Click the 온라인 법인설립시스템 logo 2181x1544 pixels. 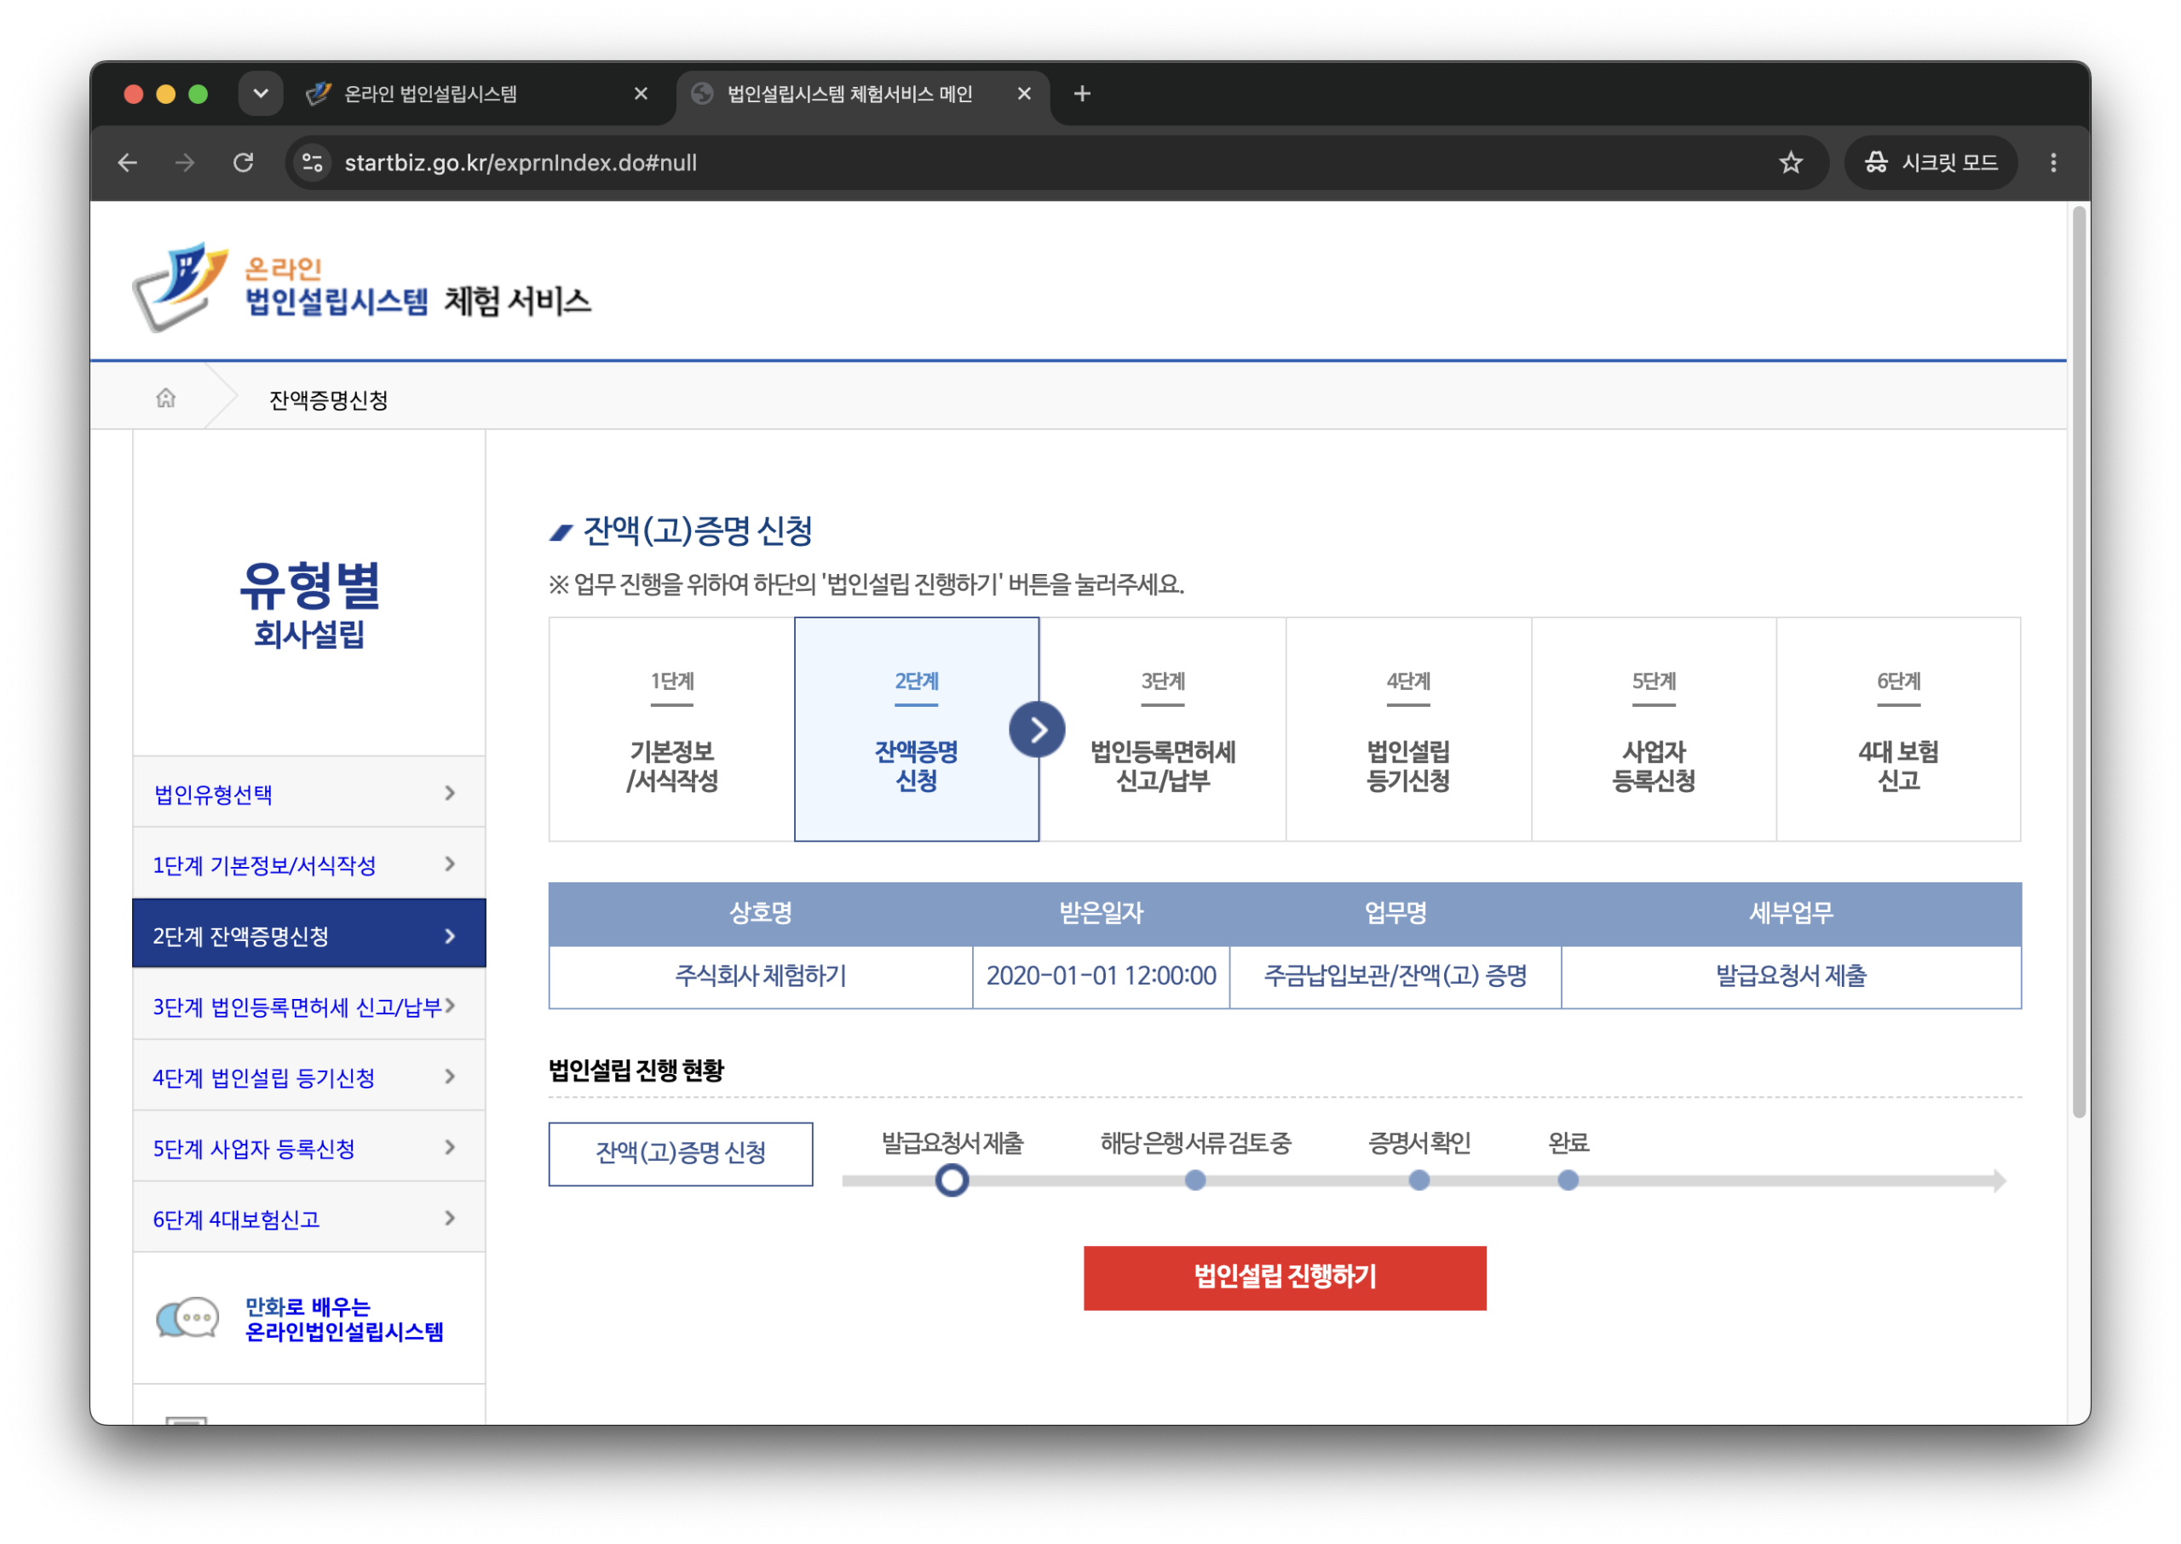361,287
